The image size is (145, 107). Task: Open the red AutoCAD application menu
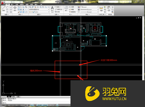point(3,3)
